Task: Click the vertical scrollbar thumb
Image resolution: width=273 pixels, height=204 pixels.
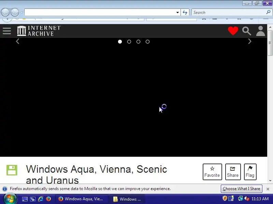Action: click(x=270, y=43)
